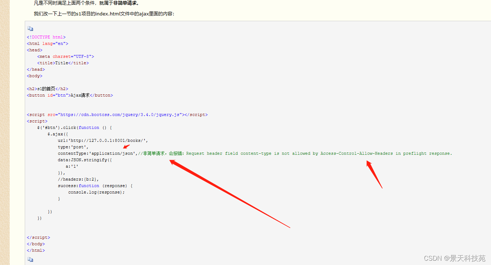The image size is (491, 265).
Task: Click contentType:'application/json' in the code
Action: pos(97,153)
